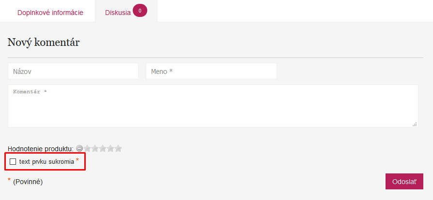Give the product five stars

coord(118,148)
